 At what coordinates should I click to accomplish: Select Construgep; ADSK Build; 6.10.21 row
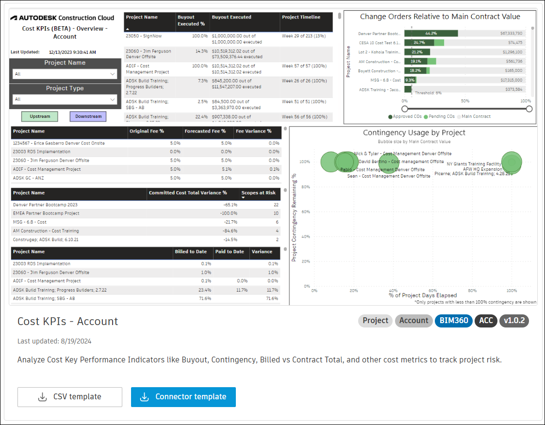146,240
